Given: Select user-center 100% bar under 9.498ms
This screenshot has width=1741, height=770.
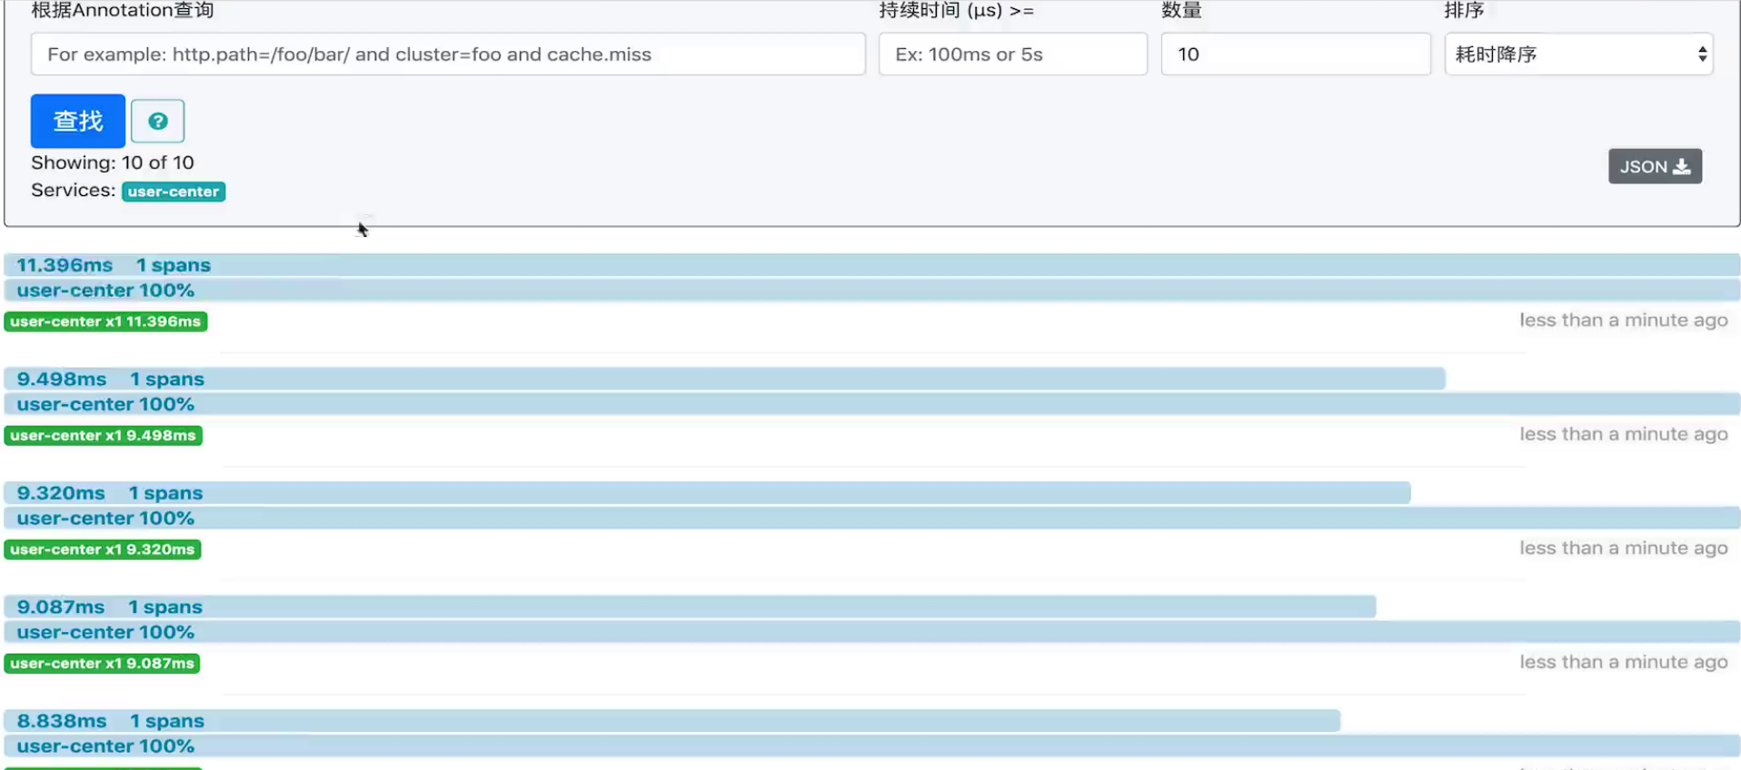Looking at the screenshot, I should (x=872, y=404).
